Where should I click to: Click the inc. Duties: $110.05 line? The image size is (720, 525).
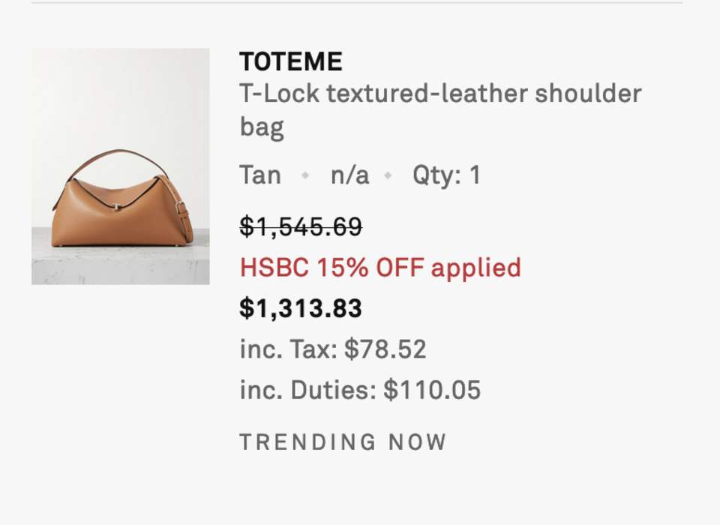[x=360, y=390]
